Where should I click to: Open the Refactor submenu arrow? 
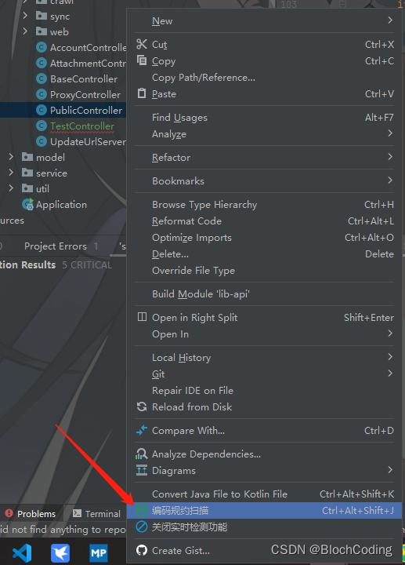click(x=390, y=157)
